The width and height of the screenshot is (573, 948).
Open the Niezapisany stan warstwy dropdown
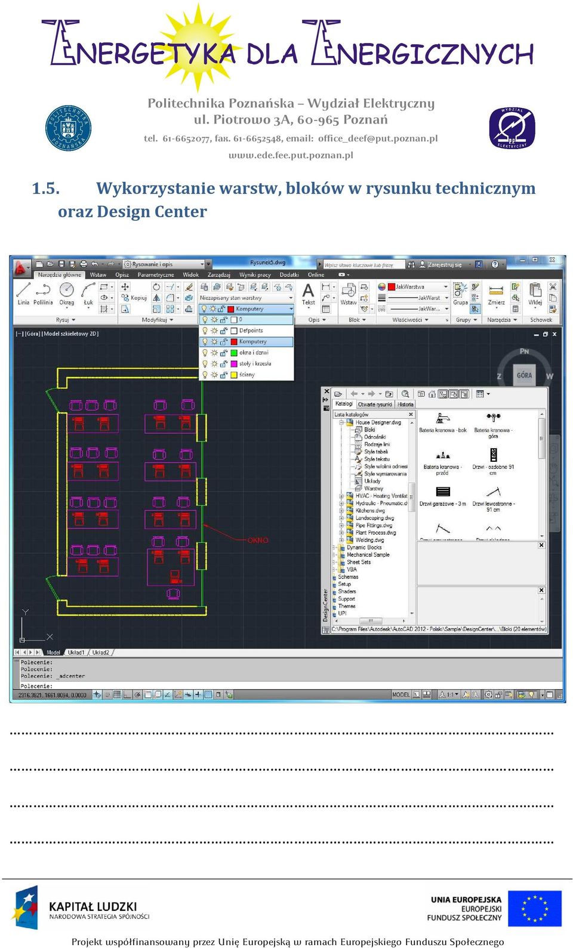[291, 298]
